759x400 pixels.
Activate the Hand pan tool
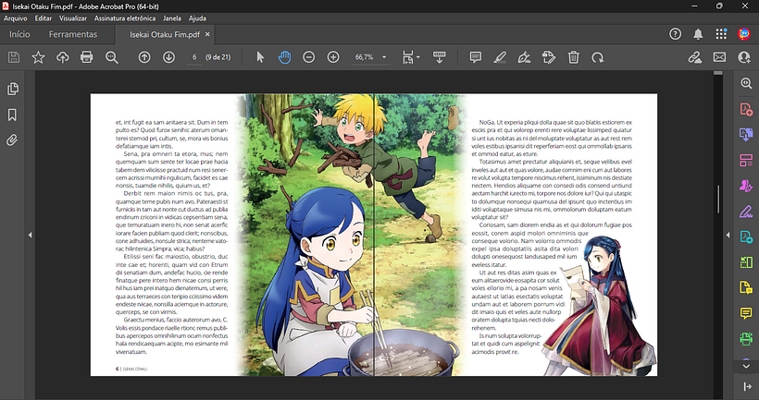pyautogui.click(x=285, y=57)
